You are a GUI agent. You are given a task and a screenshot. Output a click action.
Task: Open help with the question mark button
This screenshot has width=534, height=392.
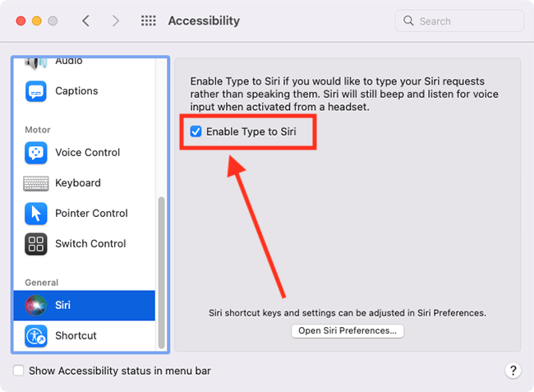tap(513, 370)
